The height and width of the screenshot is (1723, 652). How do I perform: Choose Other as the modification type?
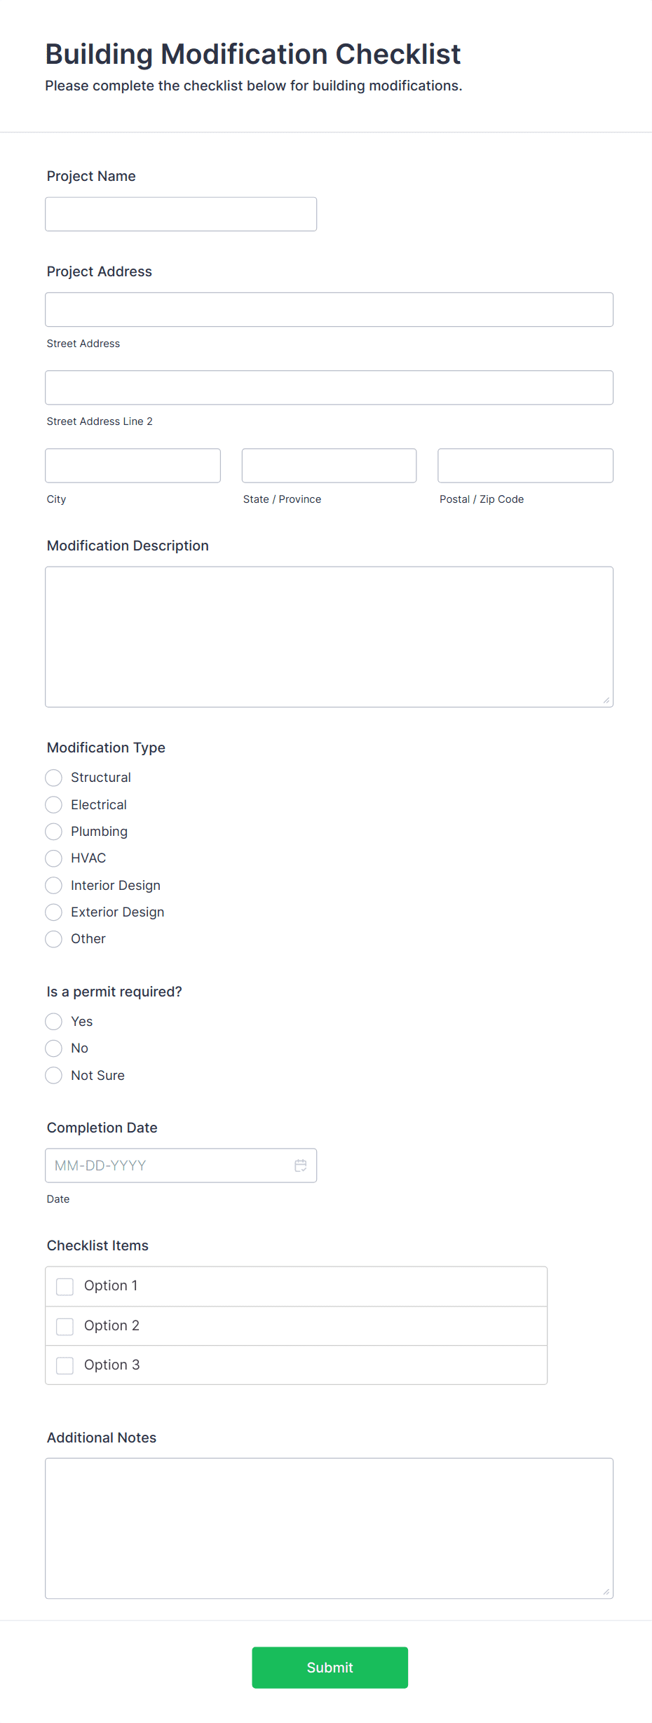pyautogui.click(x=53, y=938)
